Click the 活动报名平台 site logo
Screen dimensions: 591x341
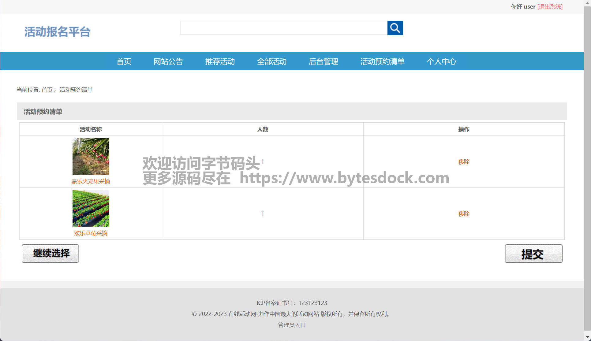[57, 32]
